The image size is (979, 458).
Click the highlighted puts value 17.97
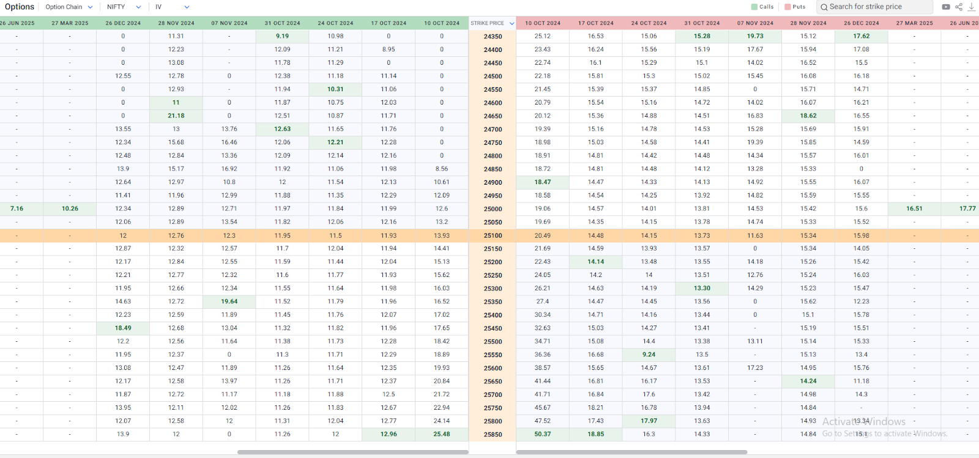coord(649,421)
